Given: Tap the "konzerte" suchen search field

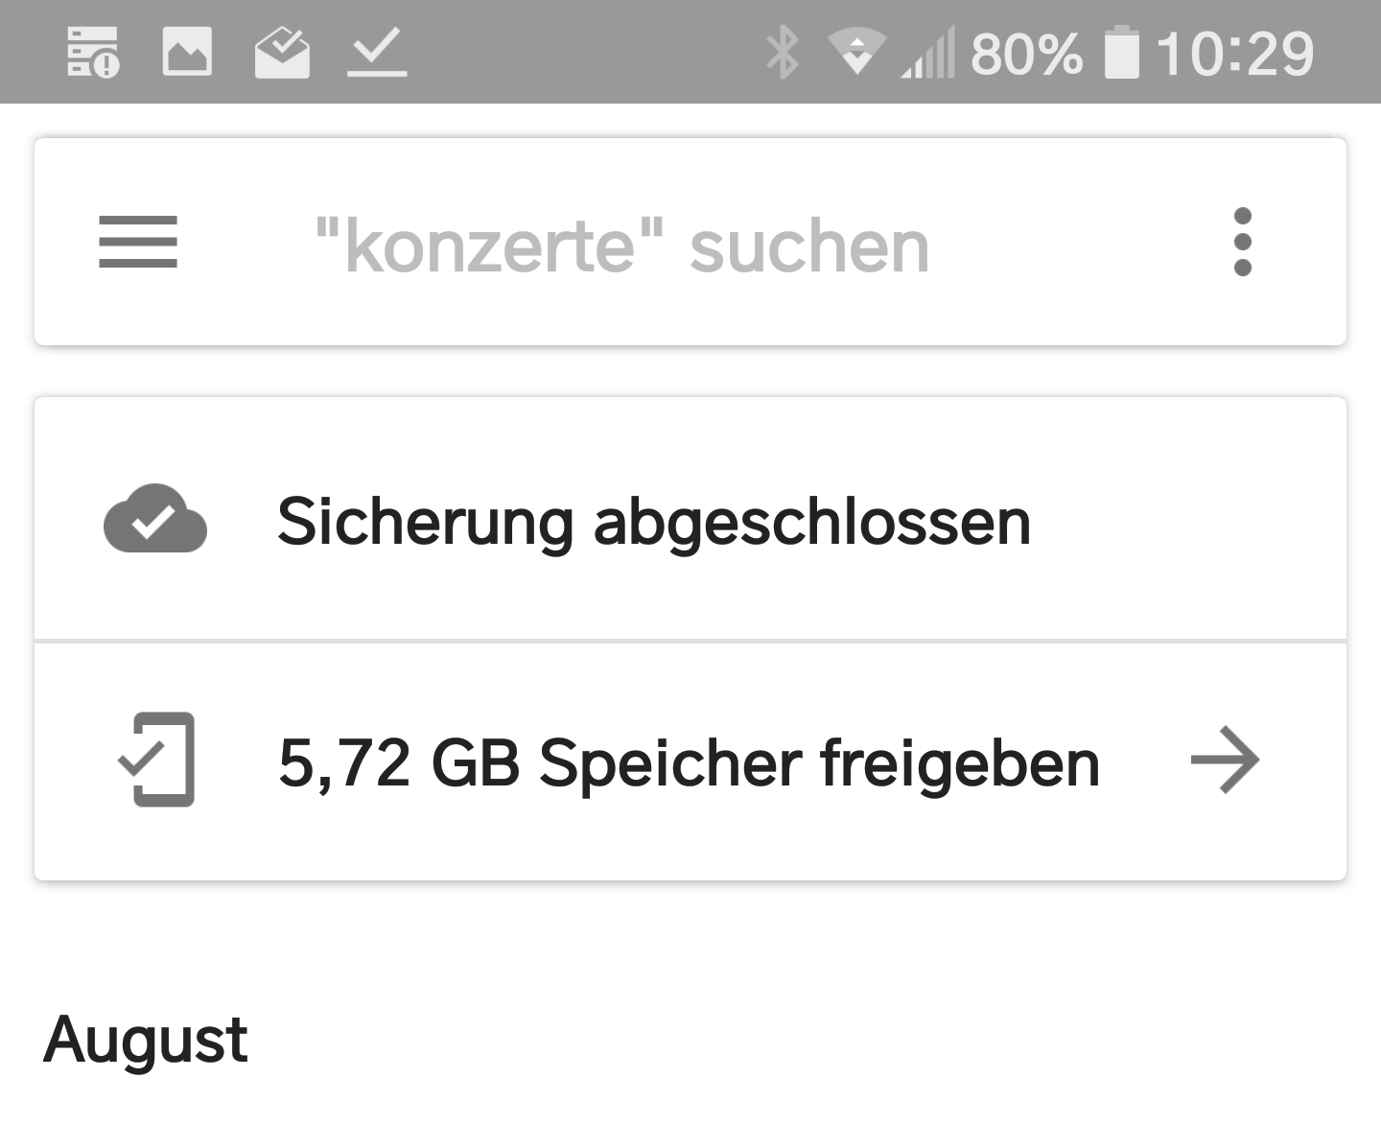Looking at the screenshot, I should 621,246.
